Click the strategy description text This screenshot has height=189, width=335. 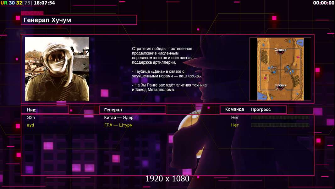pos(169,69)
